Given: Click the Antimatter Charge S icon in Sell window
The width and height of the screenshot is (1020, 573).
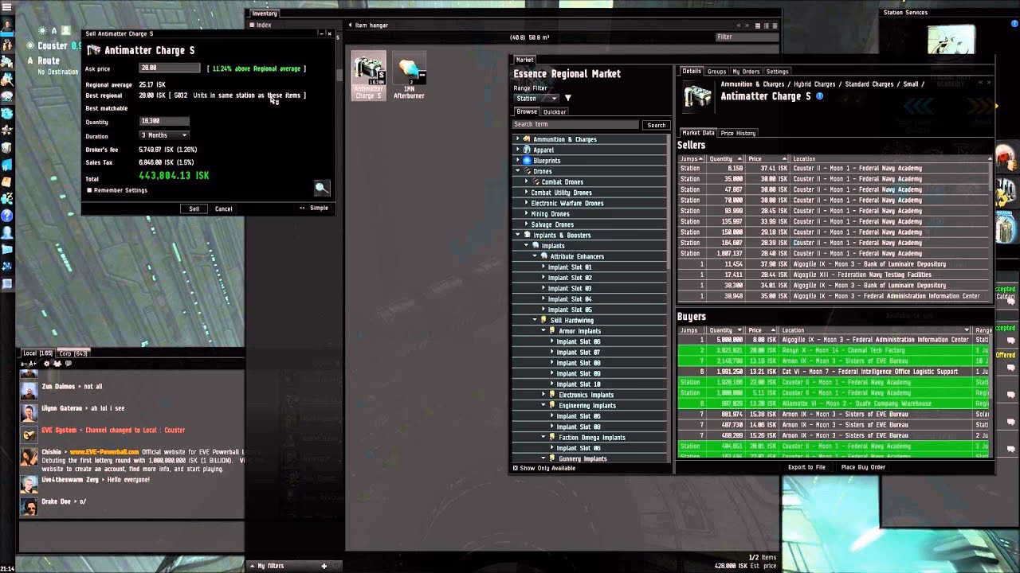Looking at the screenshot, I should 94,50.
